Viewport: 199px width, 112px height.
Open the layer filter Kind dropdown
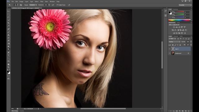click(172, 39)
